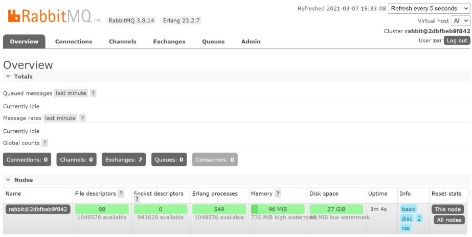Collapse the Totals section

[19, 76]
